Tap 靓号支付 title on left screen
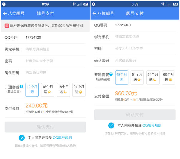 click(45, 13)
